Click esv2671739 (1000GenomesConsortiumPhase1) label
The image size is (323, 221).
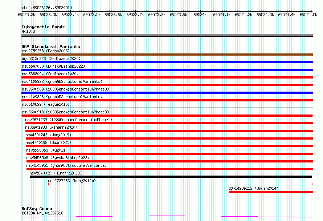pos(69,120)
